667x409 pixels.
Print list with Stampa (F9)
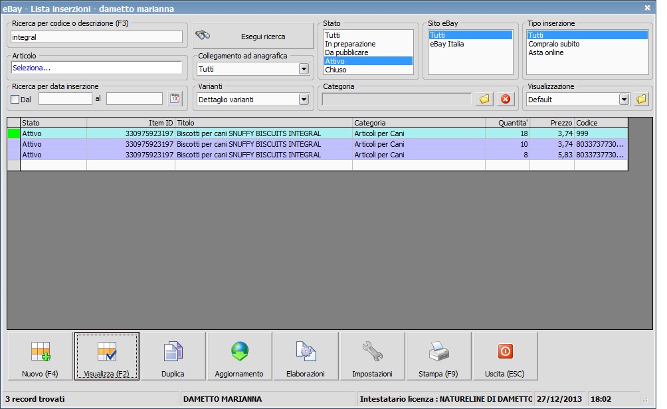tap(438, 356)
